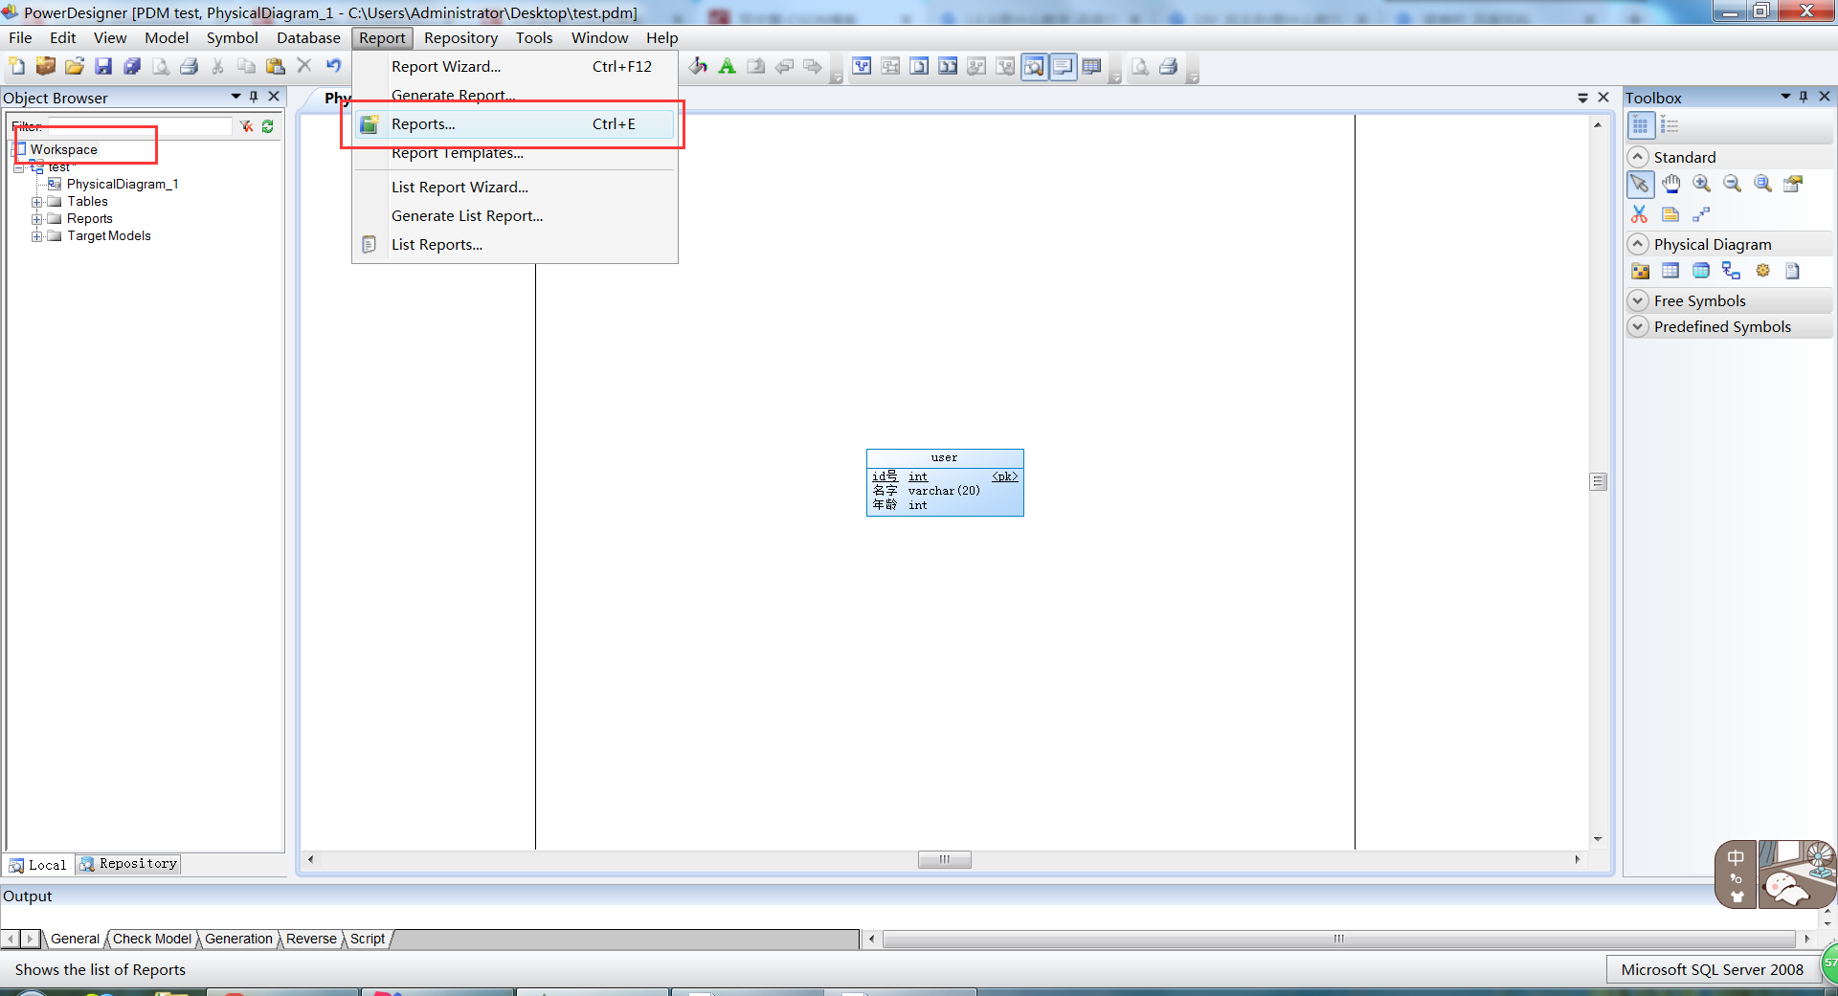Open the Object Browser dropdown arrow
Viewport: 1838px width, 996px height.
[x=235, y=97]
